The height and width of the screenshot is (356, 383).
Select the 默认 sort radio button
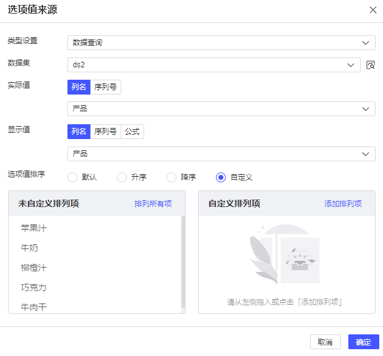[72, 177]
